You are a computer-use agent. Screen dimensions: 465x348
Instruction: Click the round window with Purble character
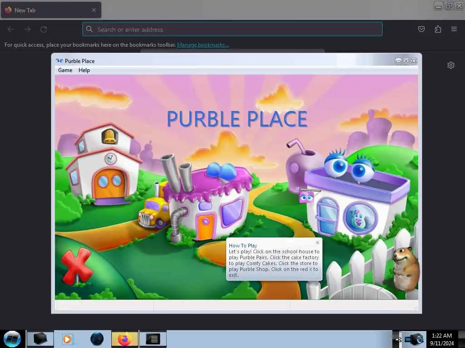click(360, 218)
